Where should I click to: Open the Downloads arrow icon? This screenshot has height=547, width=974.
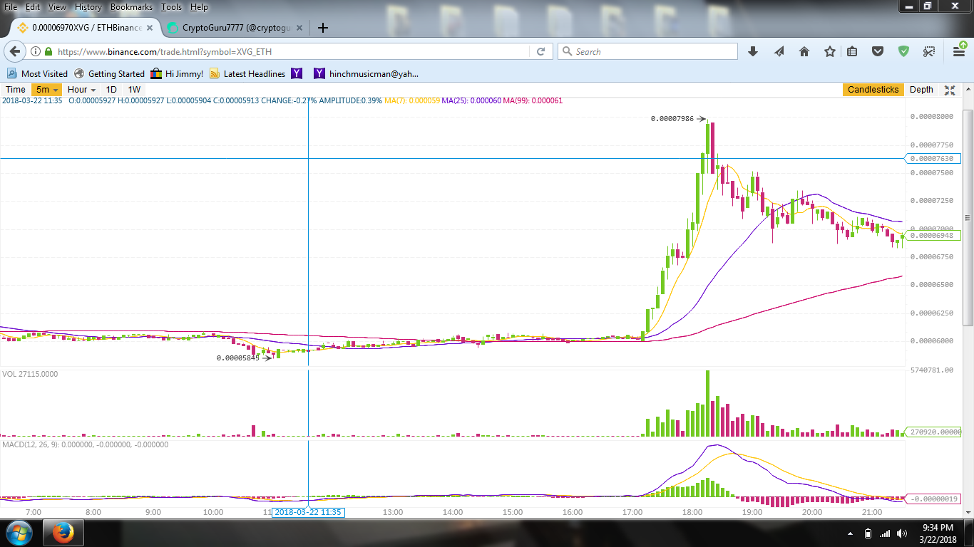(x=752, y=51)
